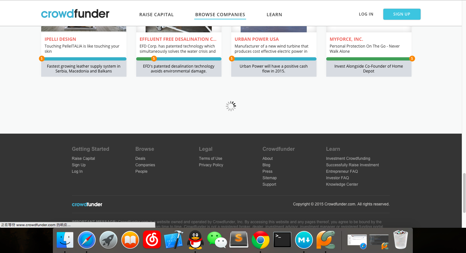Click the Sign Up button
The height and width of the screenshot is (253, 466).
pos(402,14)
